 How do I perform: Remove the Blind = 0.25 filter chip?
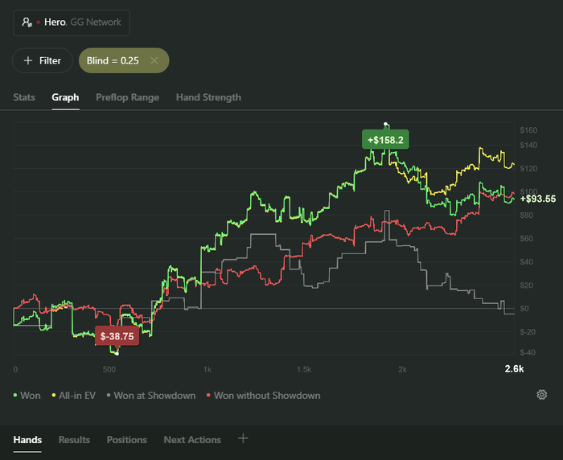pyautogui.click(x=154, y=60)
